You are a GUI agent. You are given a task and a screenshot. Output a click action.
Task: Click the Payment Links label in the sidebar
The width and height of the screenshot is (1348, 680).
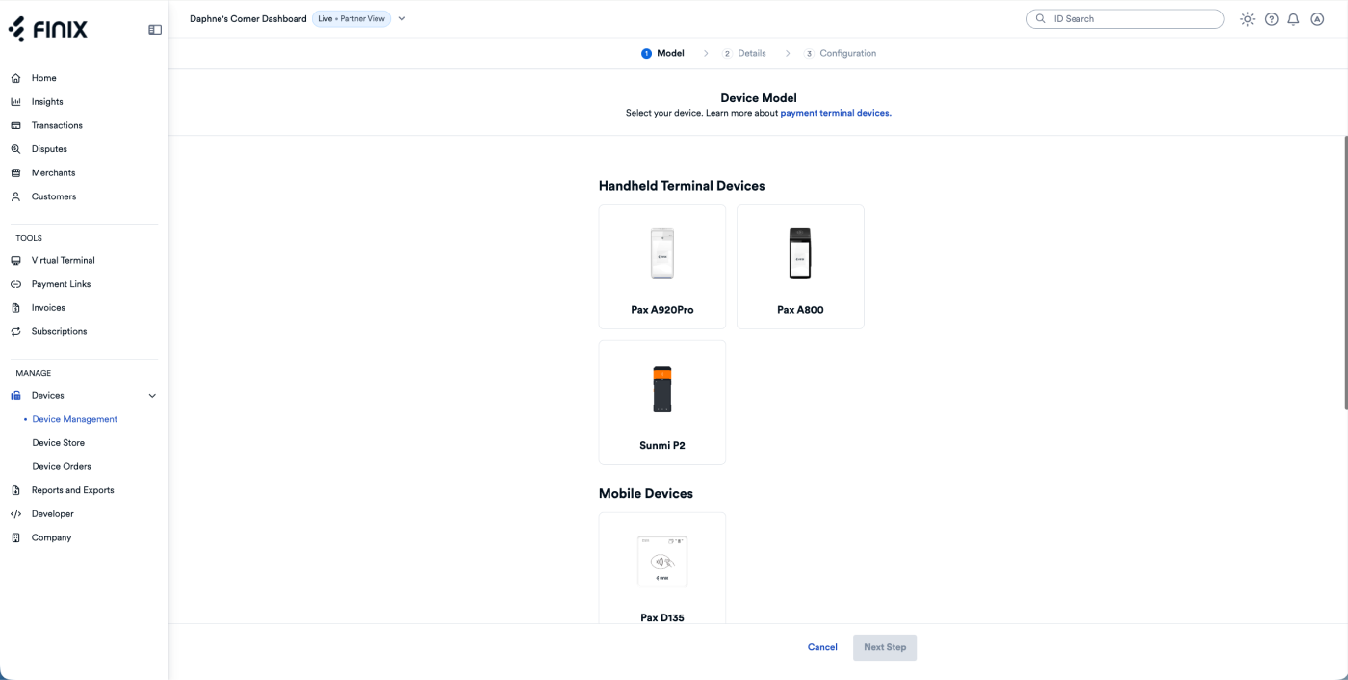click(x=61, y=284)
